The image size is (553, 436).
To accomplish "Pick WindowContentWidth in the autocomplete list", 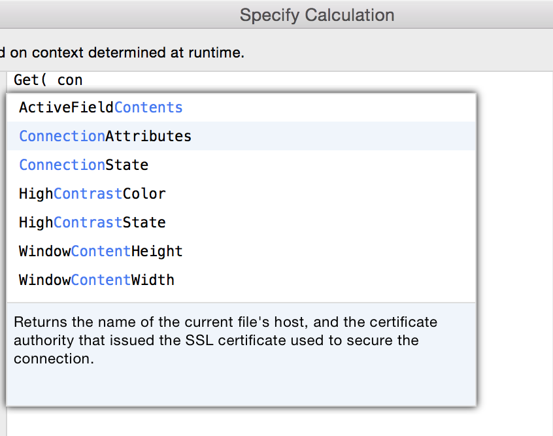I will [x=96, y=280].
